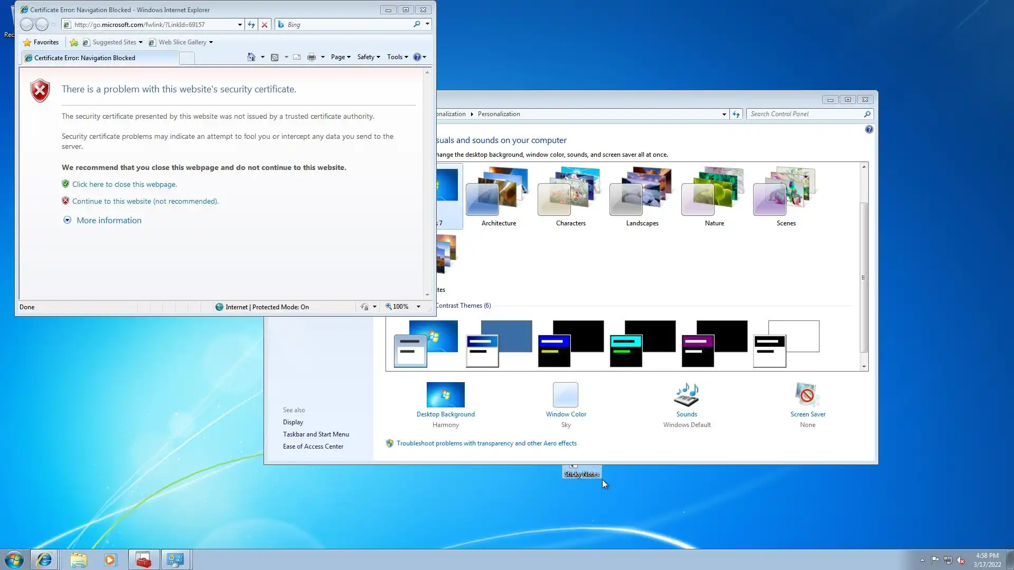Open Windows Media Player from taskbar
Screen dimensions: 1014x570
(x=110, y=559)
